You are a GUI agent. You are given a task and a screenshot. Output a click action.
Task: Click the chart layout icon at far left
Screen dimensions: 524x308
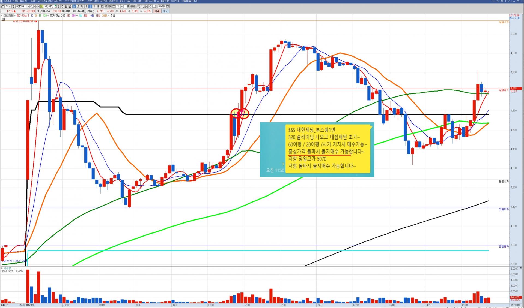pos(2,6)
